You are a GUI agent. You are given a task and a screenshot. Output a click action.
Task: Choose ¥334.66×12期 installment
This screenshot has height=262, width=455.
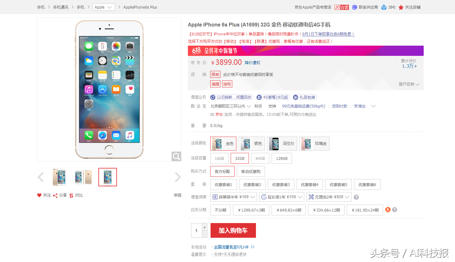[x=326, y=210]
